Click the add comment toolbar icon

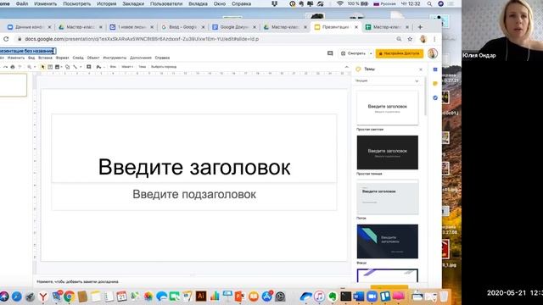coord(88,67)
